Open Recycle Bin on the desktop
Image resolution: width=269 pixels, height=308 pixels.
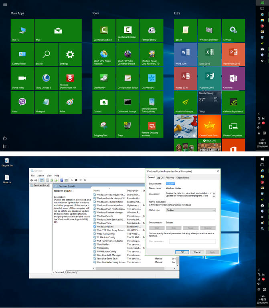tap(7, 162)
